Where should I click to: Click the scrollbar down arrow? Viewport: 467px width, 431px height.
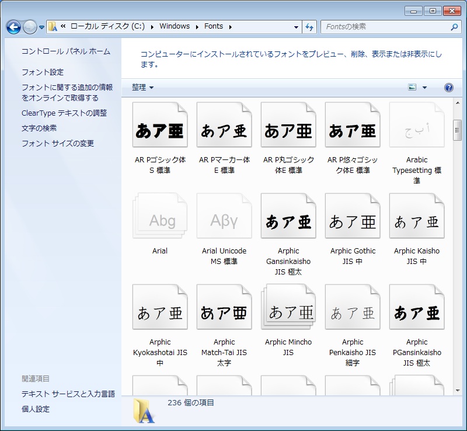coord(458,391)
